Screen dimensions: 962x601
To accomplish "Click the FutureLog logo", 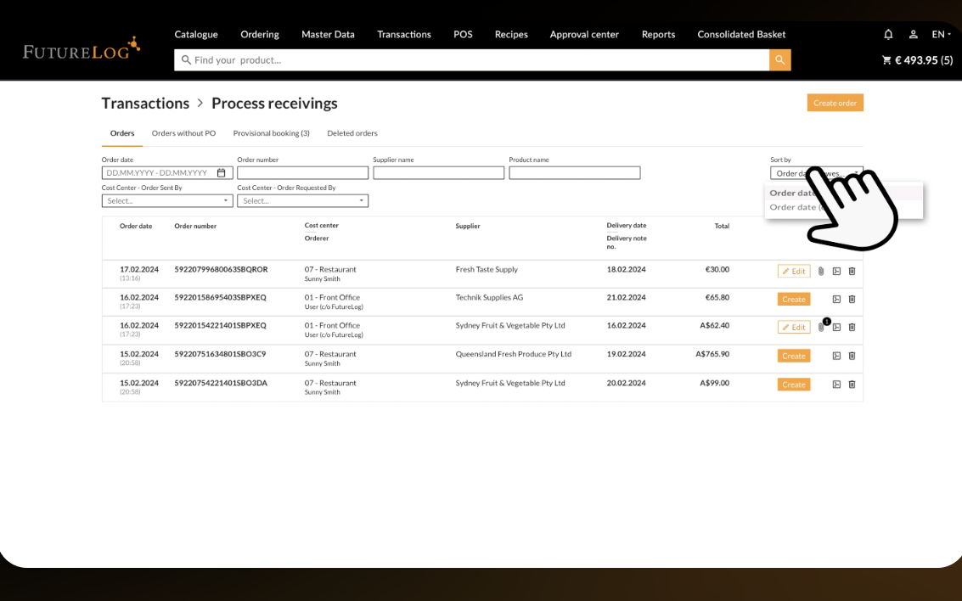I will pos(81,49).
